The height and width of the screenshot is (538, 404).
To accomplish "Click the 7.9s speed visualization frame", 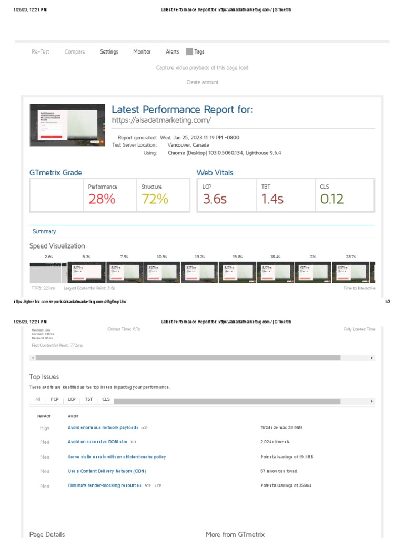I will tap(124, 273).
